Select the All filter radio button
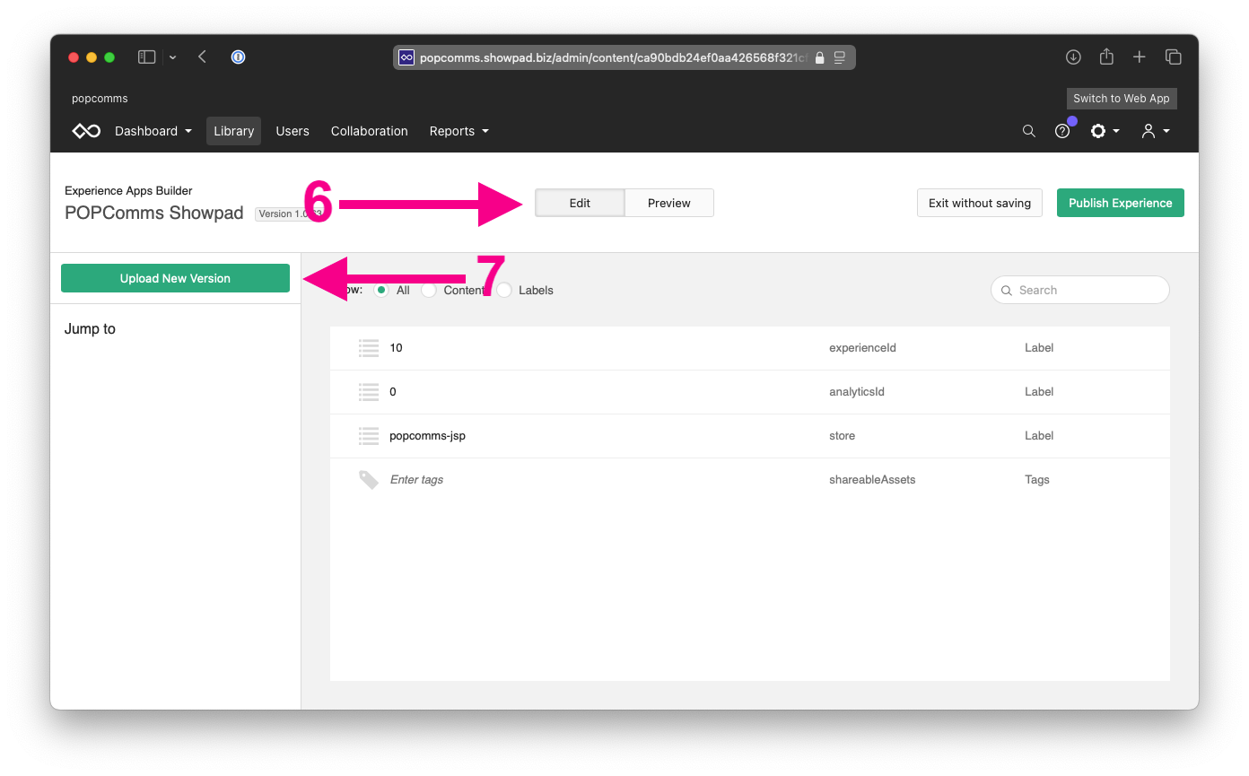The width and height of the screenshot is (1249, 776). pyautogui.click(x=381, y=290)
